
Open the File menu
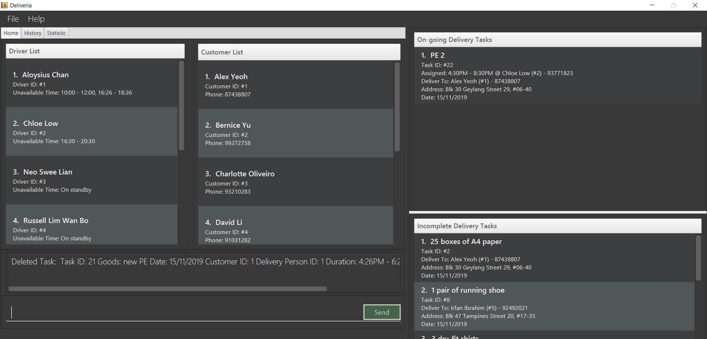point(13,19)
